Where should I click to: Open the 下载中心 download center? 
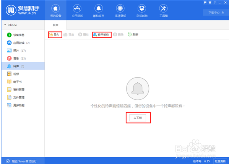(x=216, y=13)
